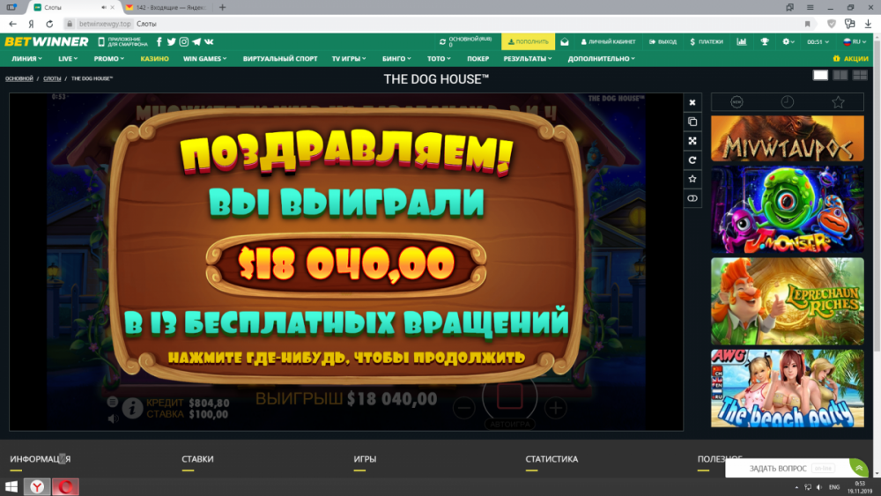Image resolution: width=881 pixels, height=496 pixels.
Task: Open BetWinner Instagram page icon
Action: tap(184, 41)
